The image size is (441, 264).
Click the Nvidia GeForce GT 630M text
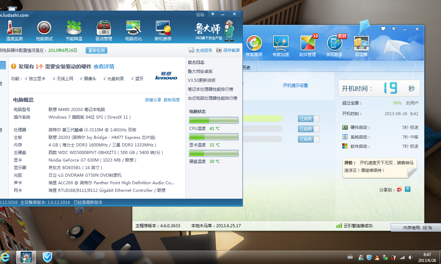pos(93,160)
